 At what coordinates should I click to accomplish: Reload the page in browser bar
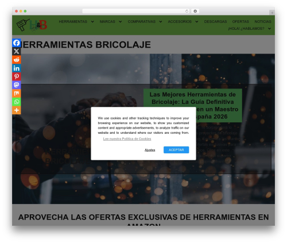[187, 11]
